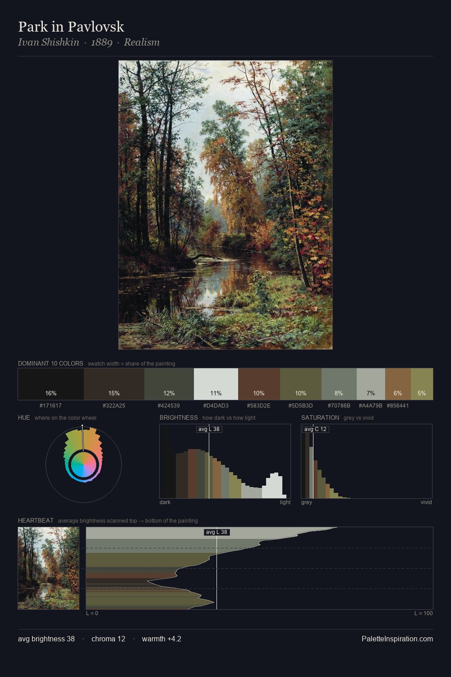Click the hex code #171617
Image resolution: width=451 pixels, height=677 pixels.
click(51, 406)
